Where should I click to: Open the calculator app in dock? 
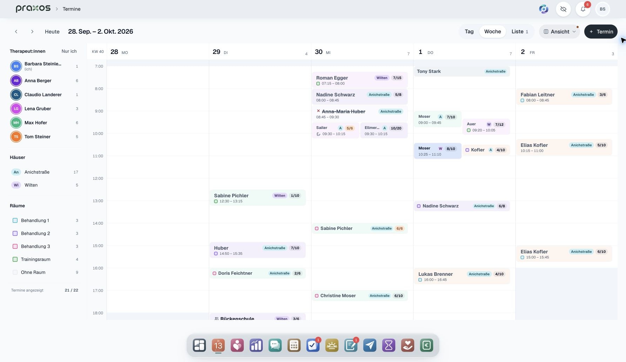coord(294,346)
